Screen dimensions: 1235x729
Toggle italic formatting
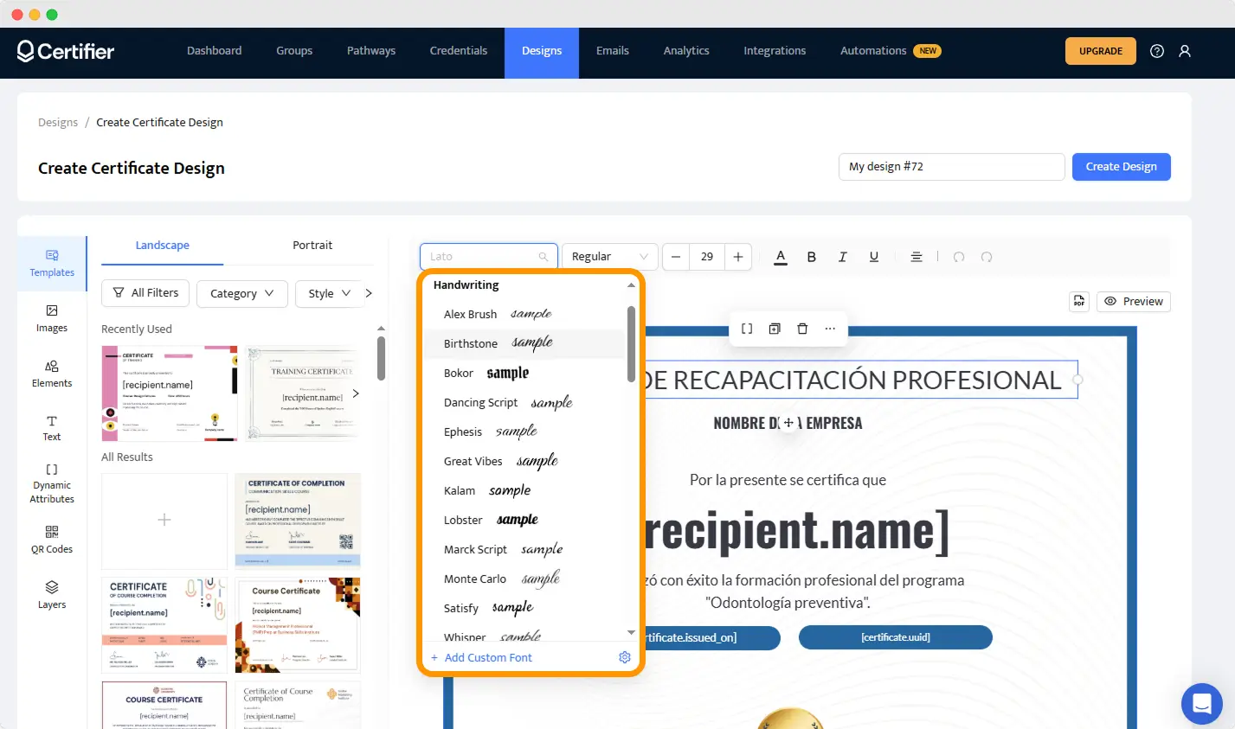pos(842,256)
